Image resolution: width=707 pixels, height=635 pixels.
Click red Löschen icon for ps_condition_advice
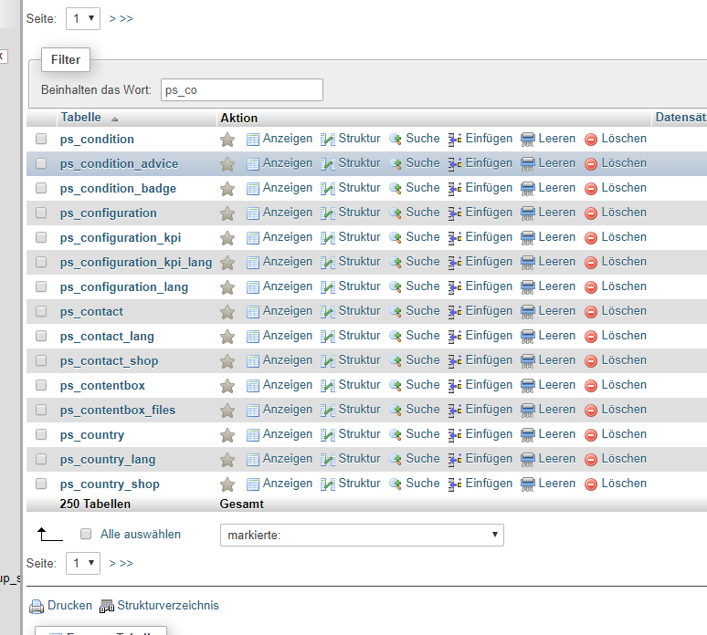[591, 164]
